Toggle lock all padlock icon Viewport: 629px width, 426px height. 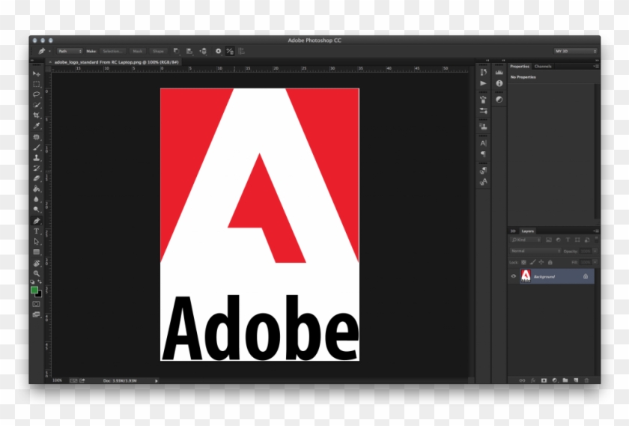pos(550,262)
